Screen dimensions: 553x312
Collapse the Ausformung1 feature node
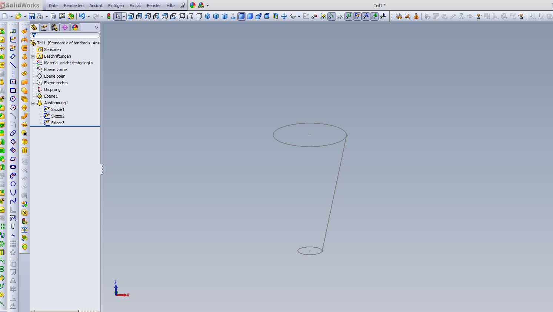33,103
